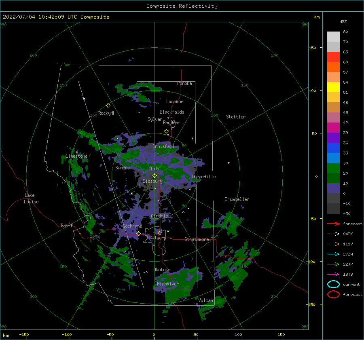
Task: Select the 65 dBZ red color swatch
Action: (333, 57)
